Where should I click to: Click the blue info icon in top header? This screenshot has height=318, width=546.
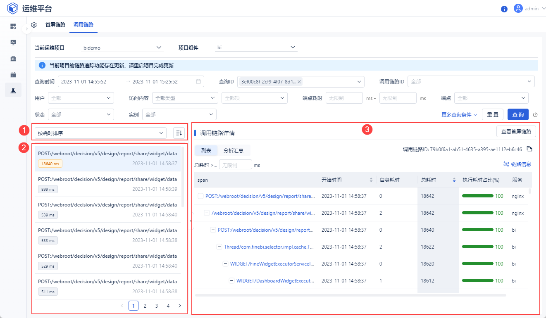click(504, 9)
